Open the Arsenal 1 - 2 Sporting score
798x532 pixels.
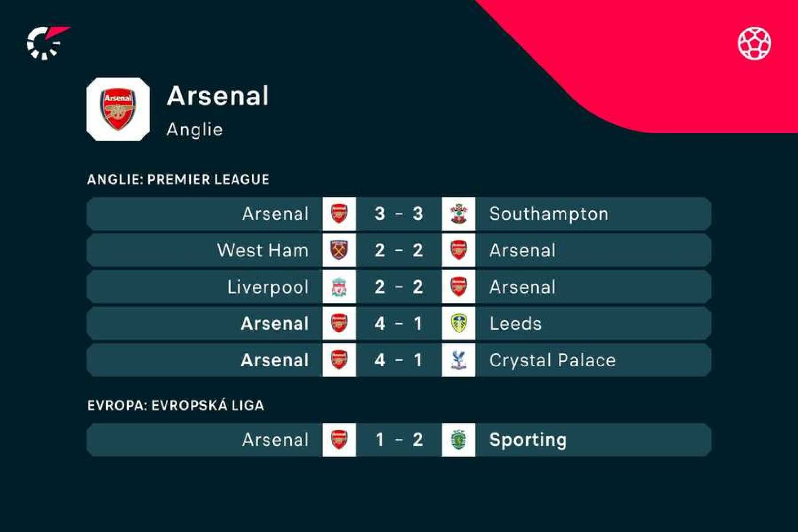click(399, 440)
